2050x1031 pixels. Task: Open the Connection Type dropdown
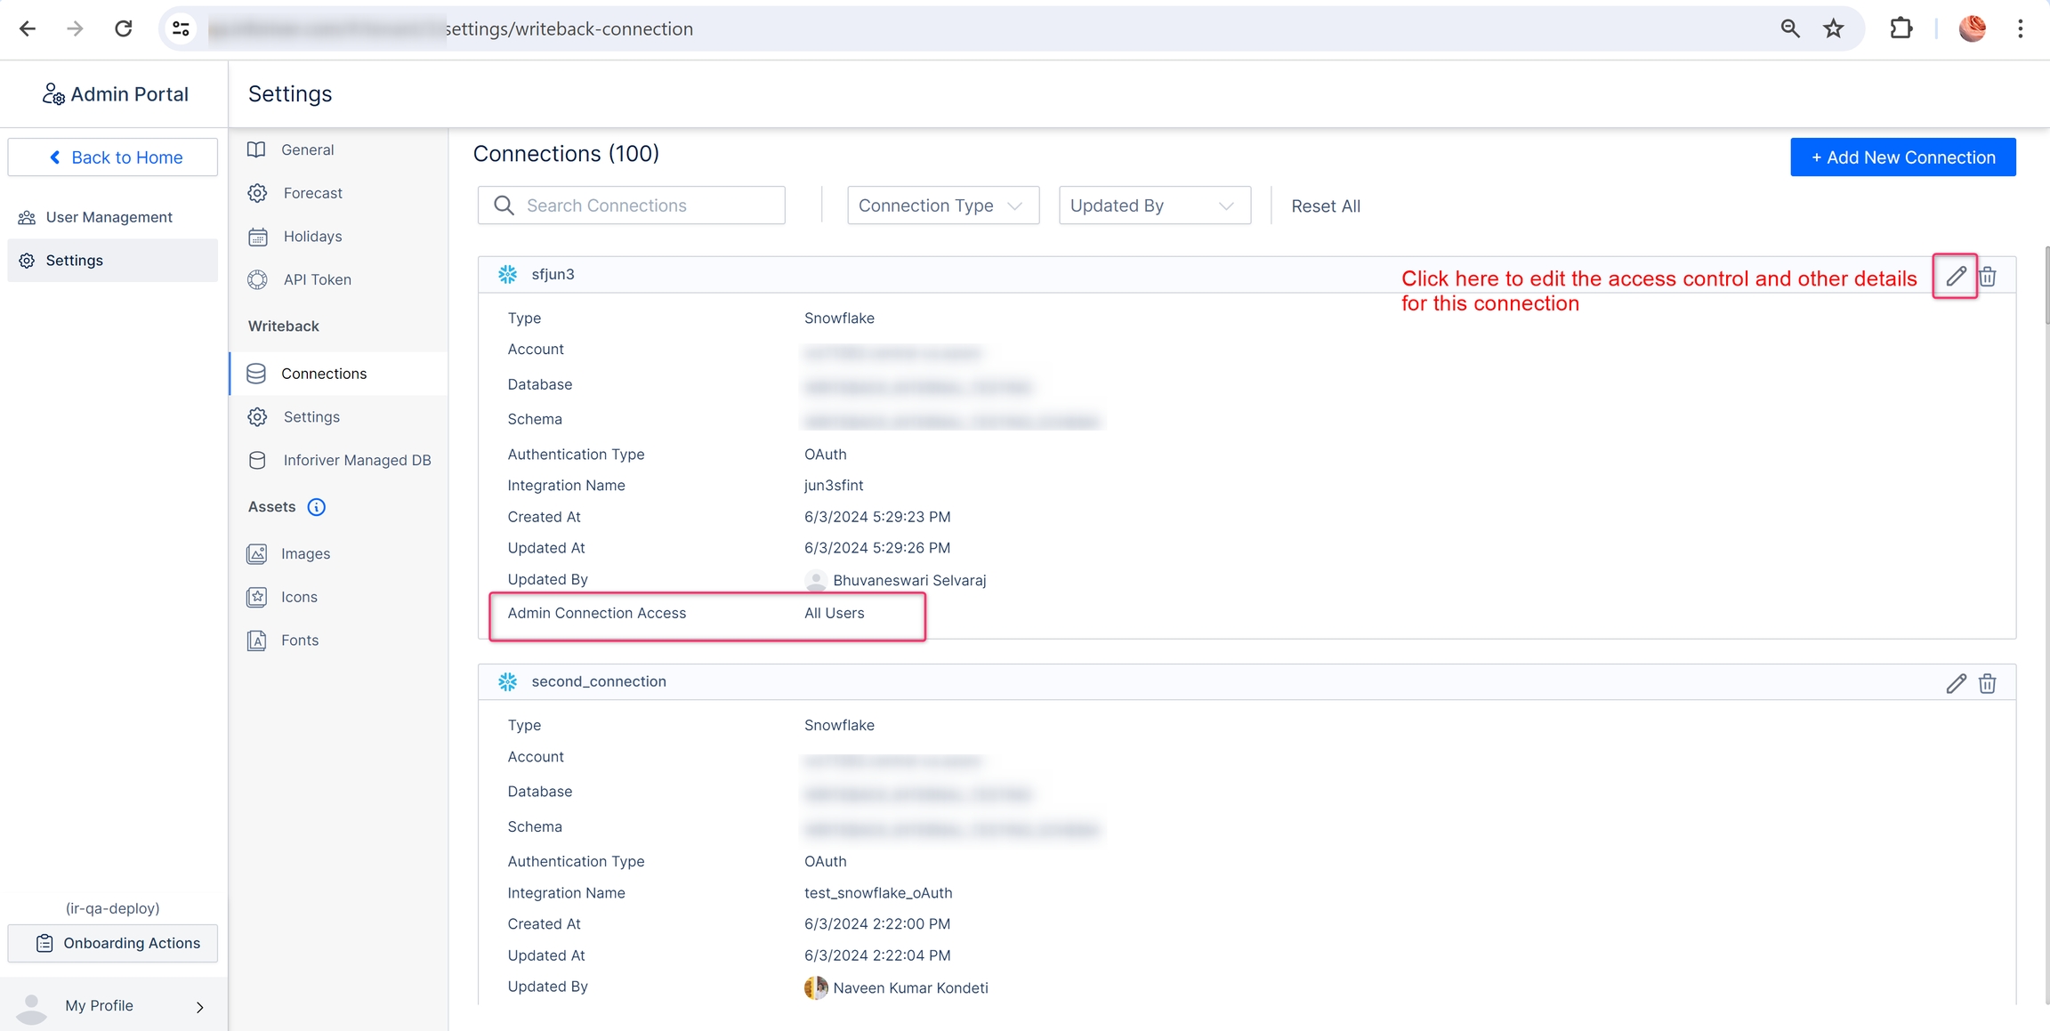click(x=942, y=205)
